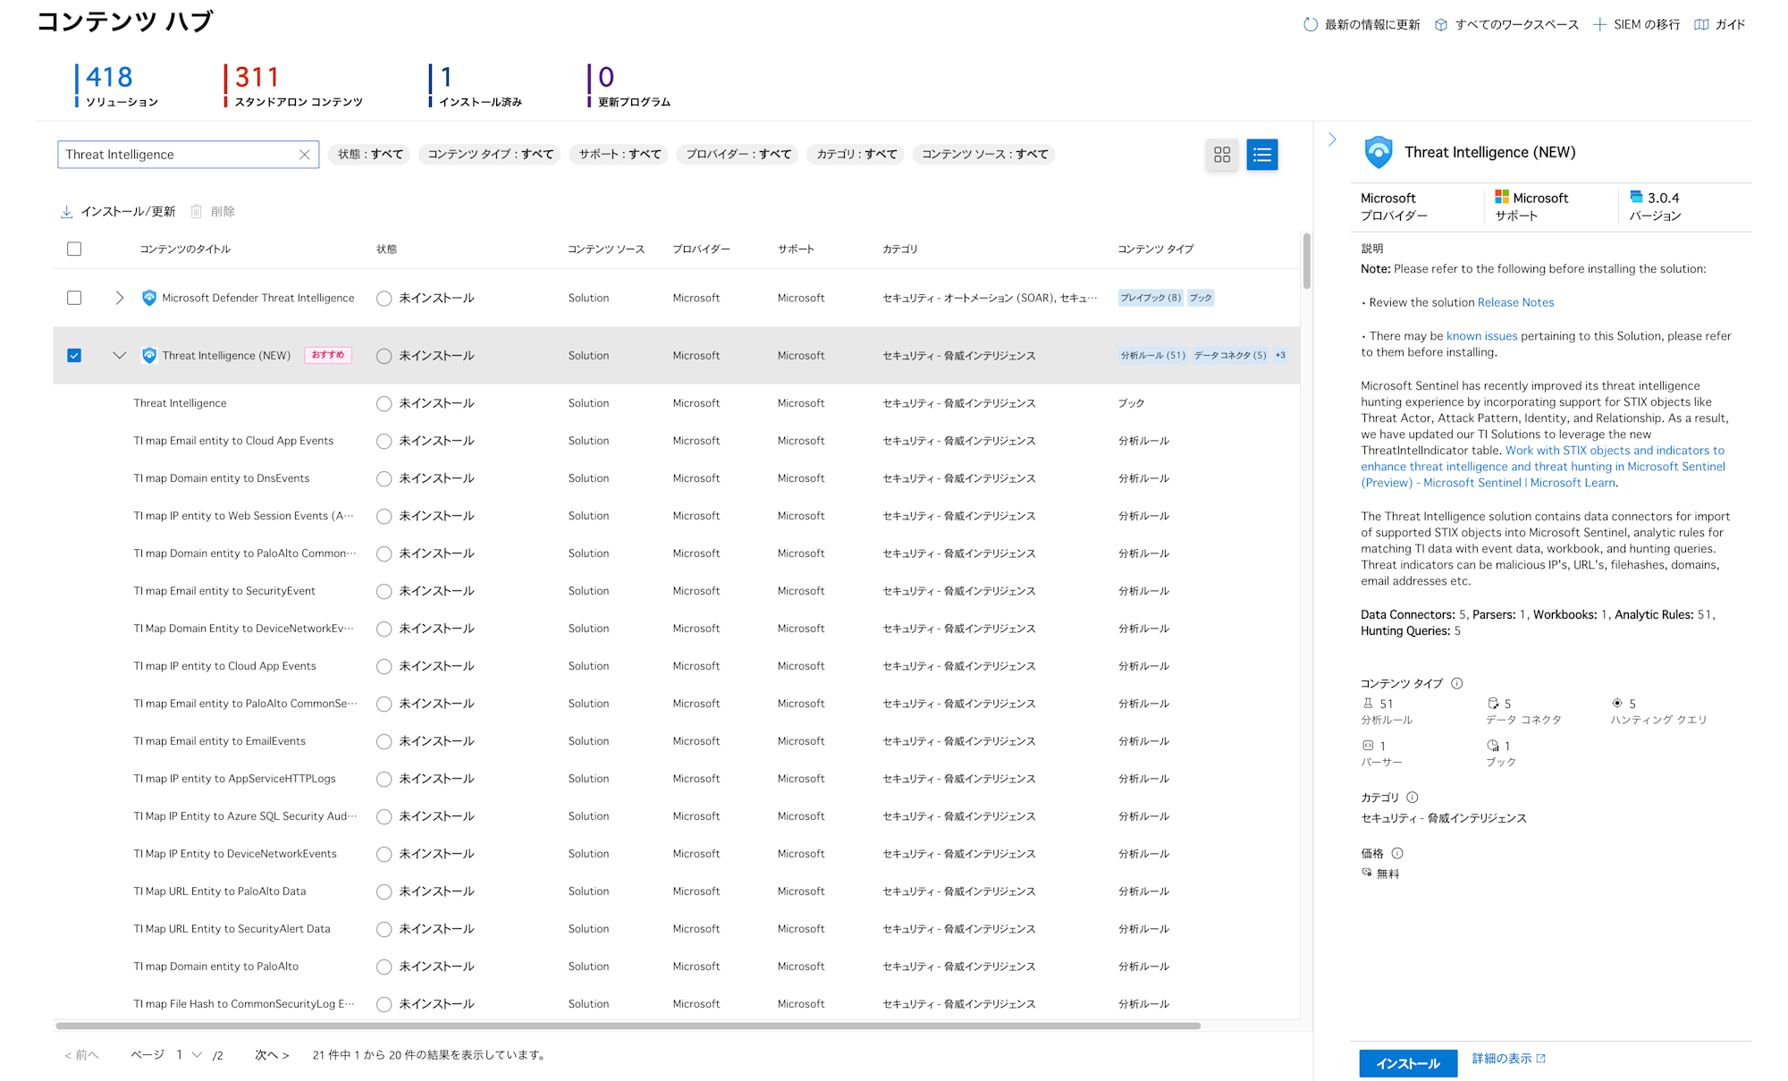Switch to list view
Image resolution: width=1788 pixels, height=1081 pixels.
(x=1262, y=155)
